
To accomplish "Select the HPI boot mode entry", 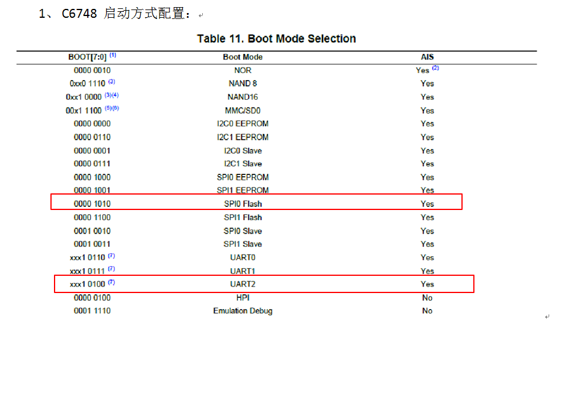I will [x=243, y=298].
